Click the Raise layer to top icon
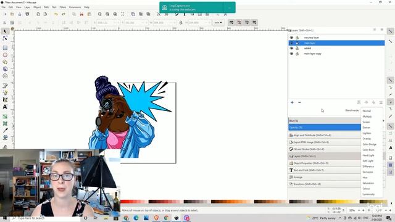 (x=359, y=102)
